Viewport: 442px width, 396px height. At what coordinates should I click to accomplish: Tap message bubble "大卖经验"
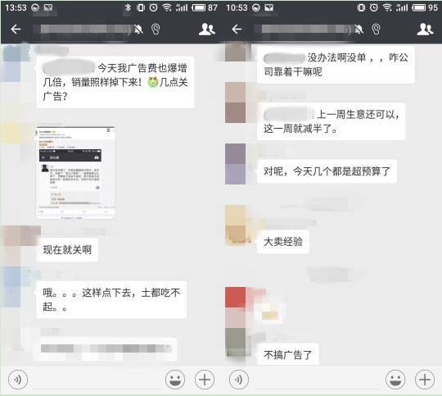click(x=283, y=242)
